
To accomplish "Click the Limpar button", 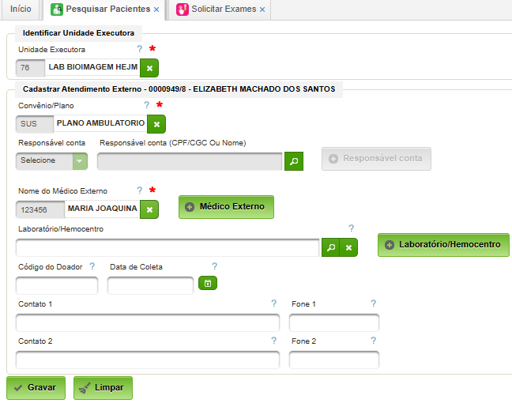I will pos(103,388).
